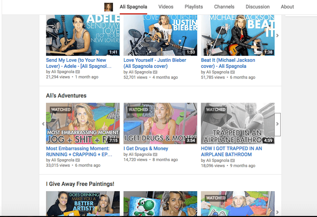The image size is (317, 217).
Task: Open the Love Yourself Justin Bieber cover link
Action: pos(155,63)
